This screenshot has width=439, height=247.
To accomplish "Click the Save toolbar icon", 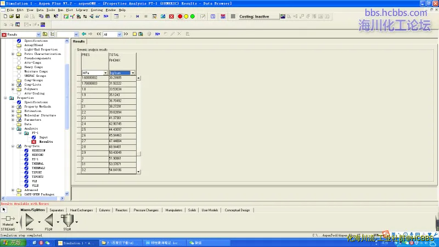I will coord(18,16).
